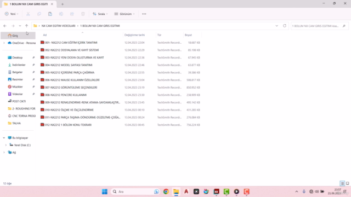The image size is (351, 197).
Task: Open the Yeni new item dropdown
Action: [12, 14]
